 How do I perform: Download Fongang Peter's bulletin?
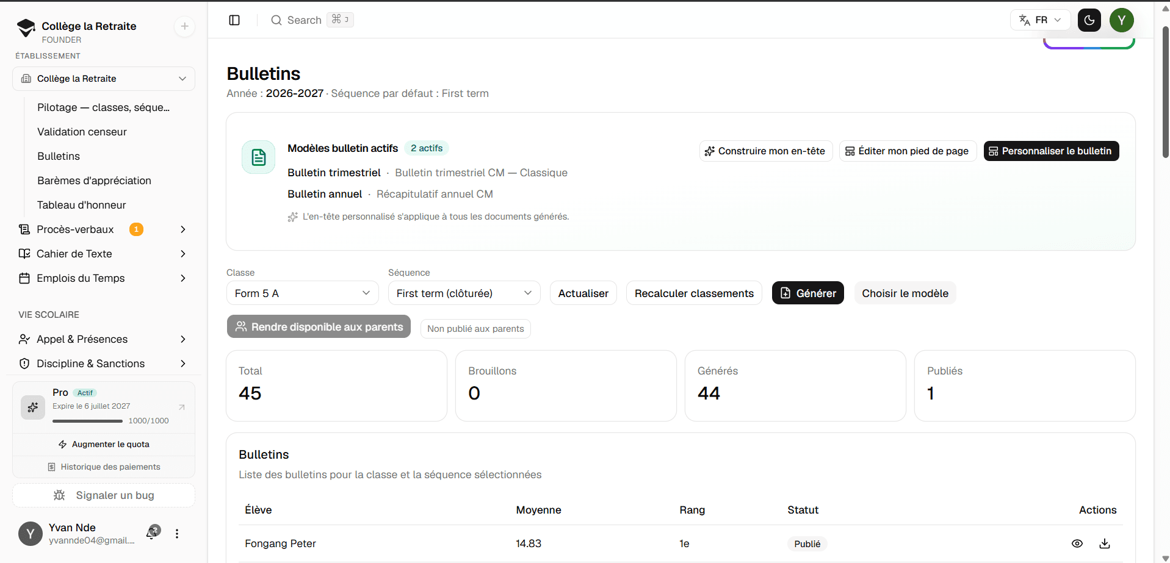click(x=1105, y=543)
